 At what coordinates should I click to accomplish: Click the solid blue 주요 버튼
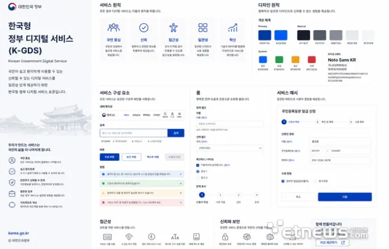point(109,157)
